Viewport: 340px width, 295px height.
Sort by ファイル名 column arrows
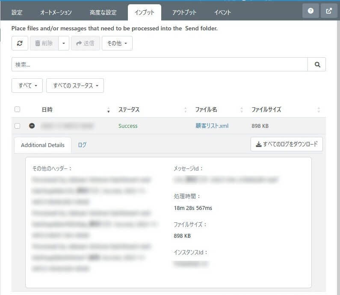(242, 110)
